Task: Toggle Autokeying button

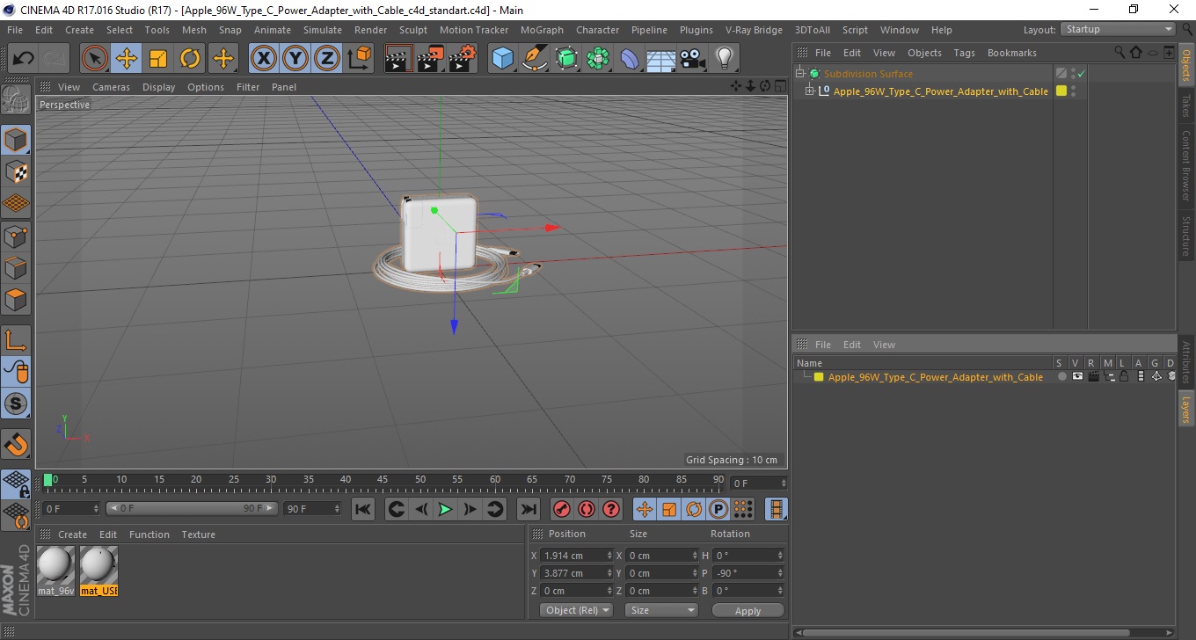Action: [586, 509]
